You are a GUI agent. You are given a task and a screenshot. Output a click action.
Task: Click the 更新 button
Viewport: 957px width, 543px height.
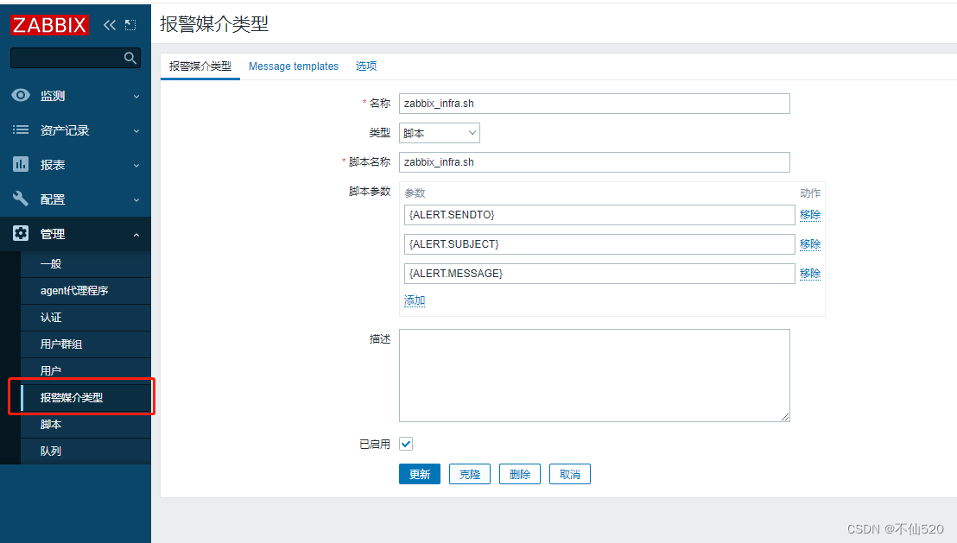[420, 474]
